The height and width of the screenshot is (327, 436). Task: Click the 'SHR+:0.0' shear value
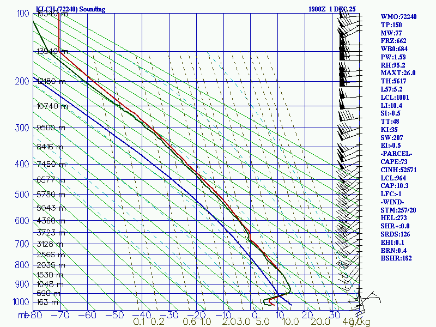click(x=395, y=226)
